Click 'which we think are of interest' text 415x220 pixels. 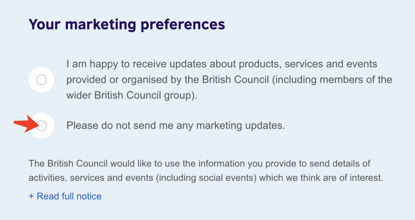[x=321, y=178]
